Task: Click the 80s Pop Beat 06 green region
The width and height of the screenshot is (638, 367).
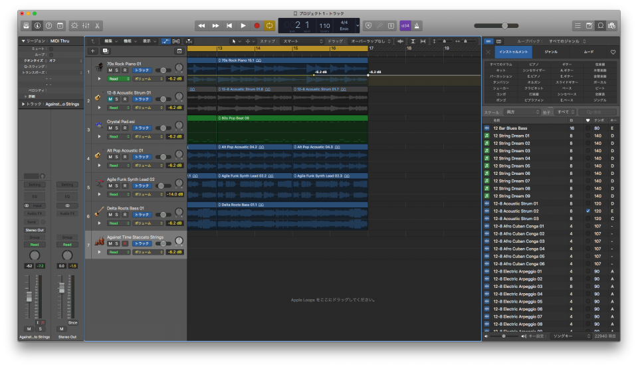Action: [292, 130]
